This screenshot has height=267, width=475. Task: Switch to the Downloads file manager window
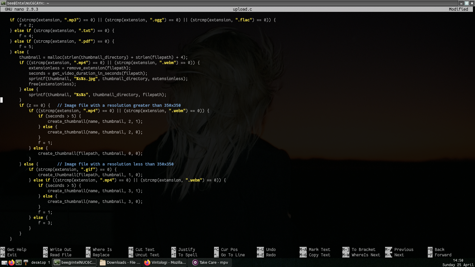pos(120,263)
